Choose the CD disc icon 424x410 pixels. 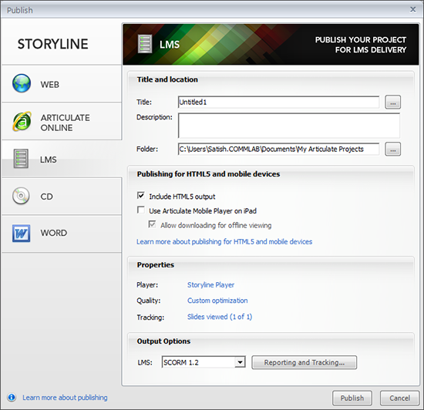[21, 196]
